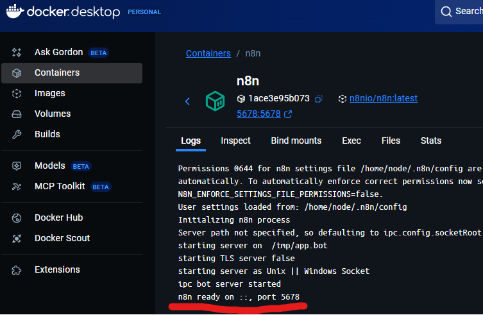Click the Containers breadcrumb link

208,53
